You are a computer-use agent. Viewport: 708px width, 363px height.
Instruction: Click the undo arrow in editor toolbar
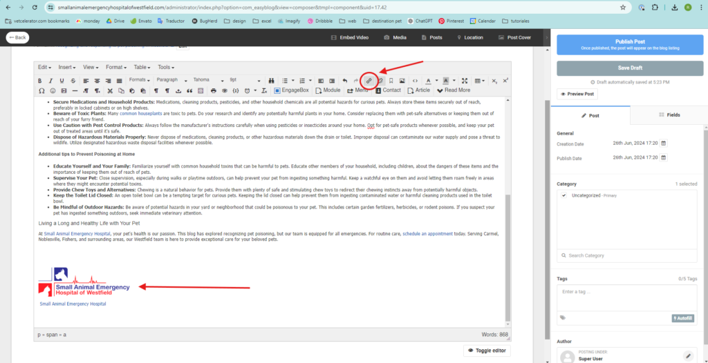tap(345, 80)
